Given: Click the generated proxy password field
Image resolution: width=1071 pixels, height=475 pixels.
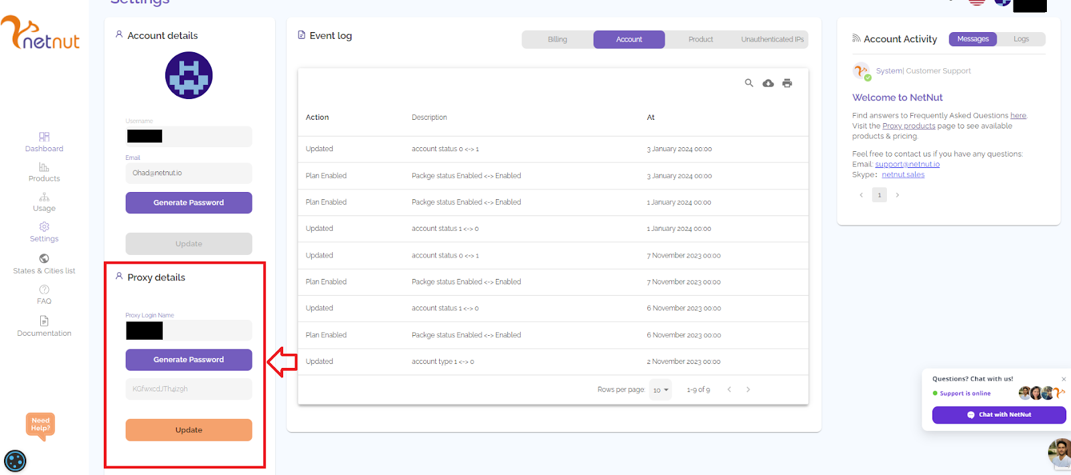Looking at the screenshot, I should [189, 389].
